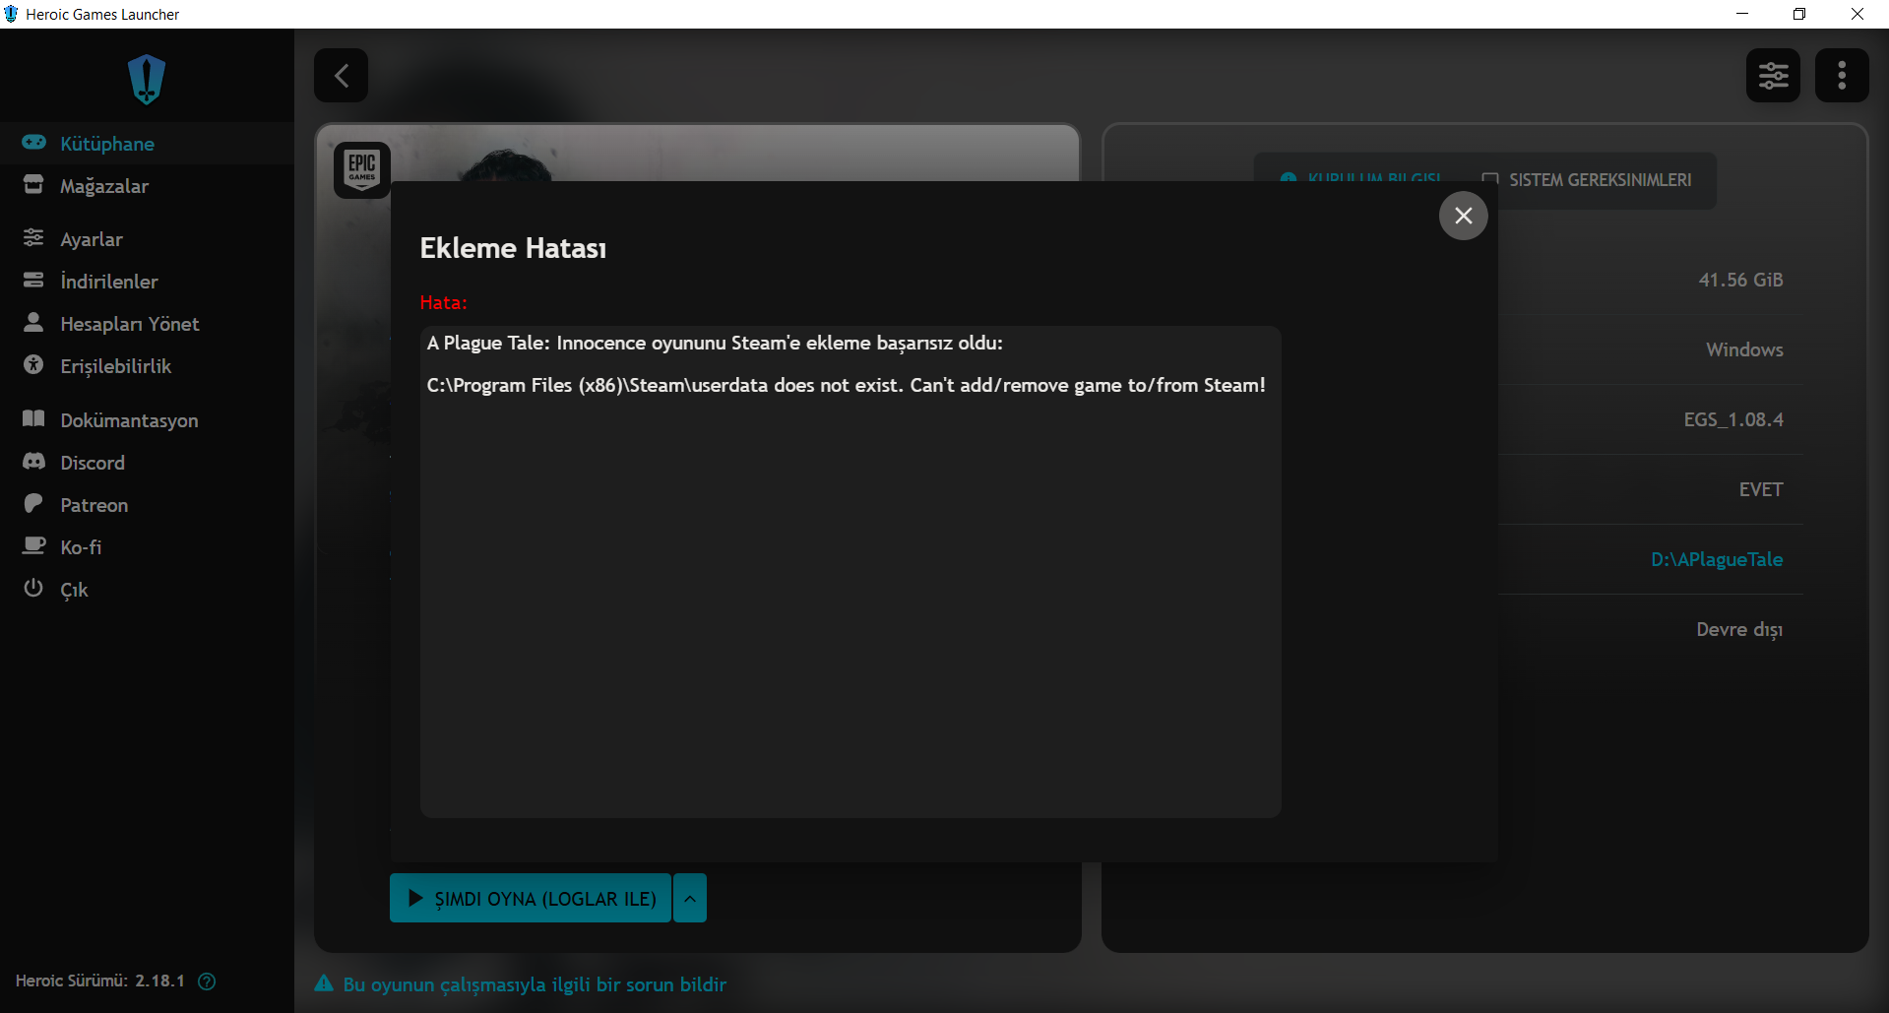The image size is (1889, 1013).
Task: Open game settings sliders button
Action: 1773,76
